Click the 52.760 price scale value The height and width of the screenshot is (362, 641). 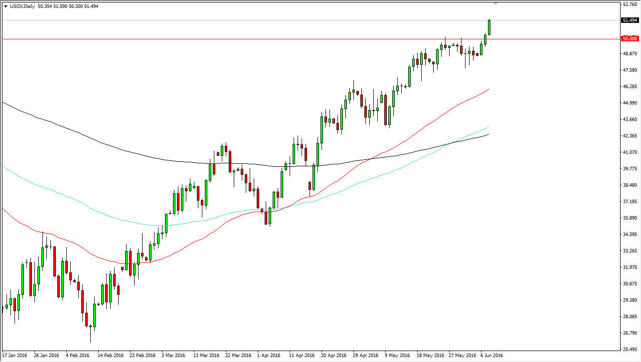point(630,4)
